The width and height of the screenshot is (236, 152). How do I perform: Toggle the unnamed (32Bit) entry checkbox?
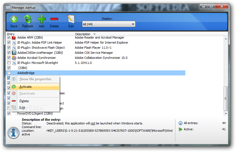9,68
